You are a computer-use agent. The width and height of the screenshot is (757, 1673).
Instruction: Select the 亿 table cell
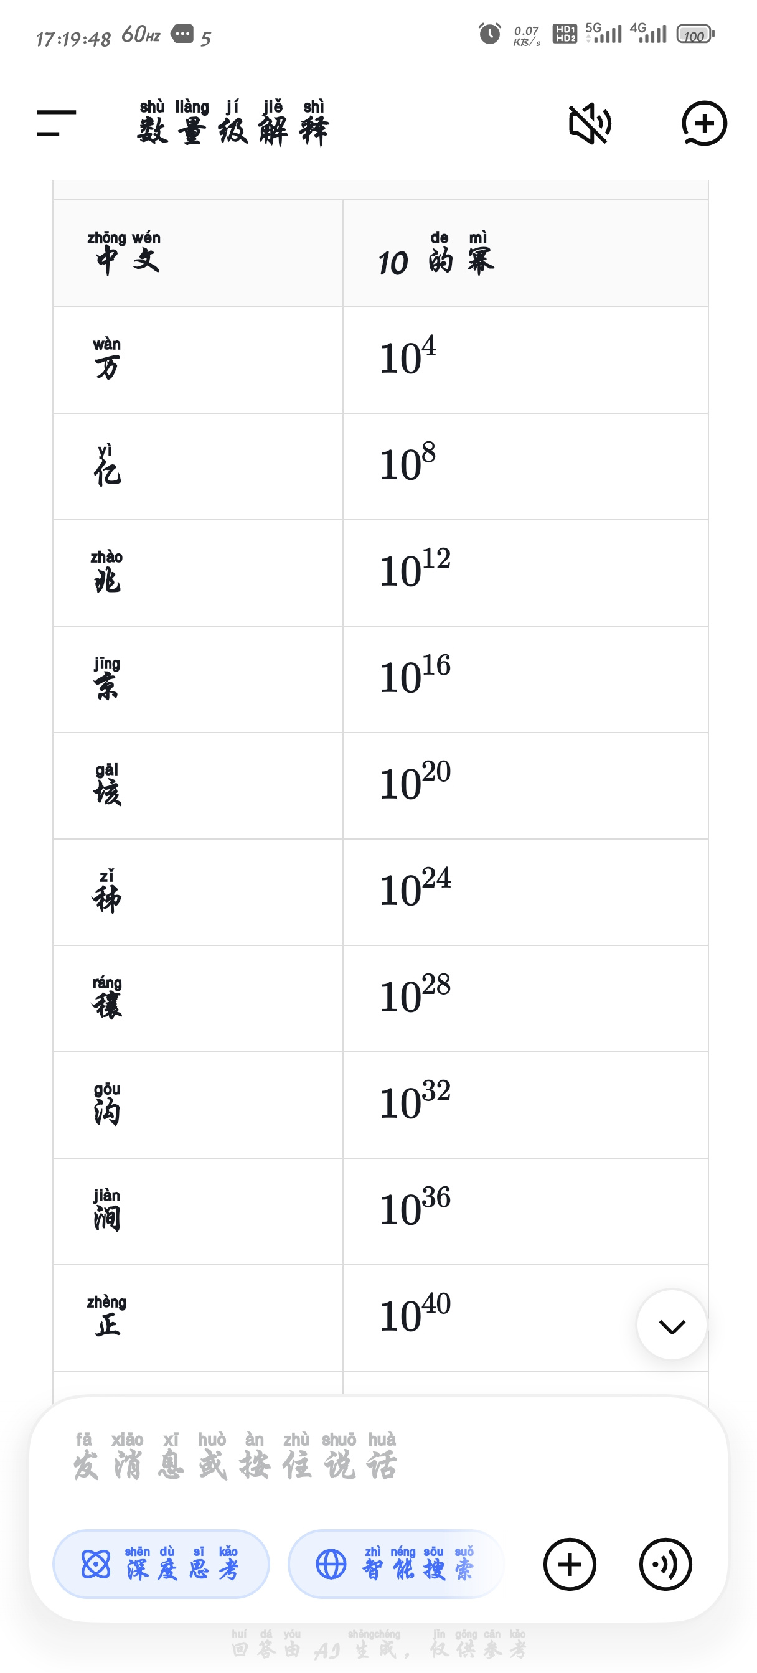coord(198,466)
